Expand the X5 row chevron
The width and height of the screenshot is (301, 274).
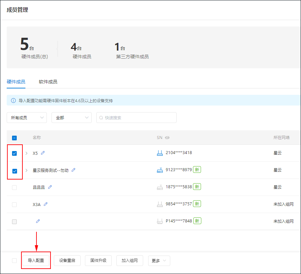coord(27,153)
